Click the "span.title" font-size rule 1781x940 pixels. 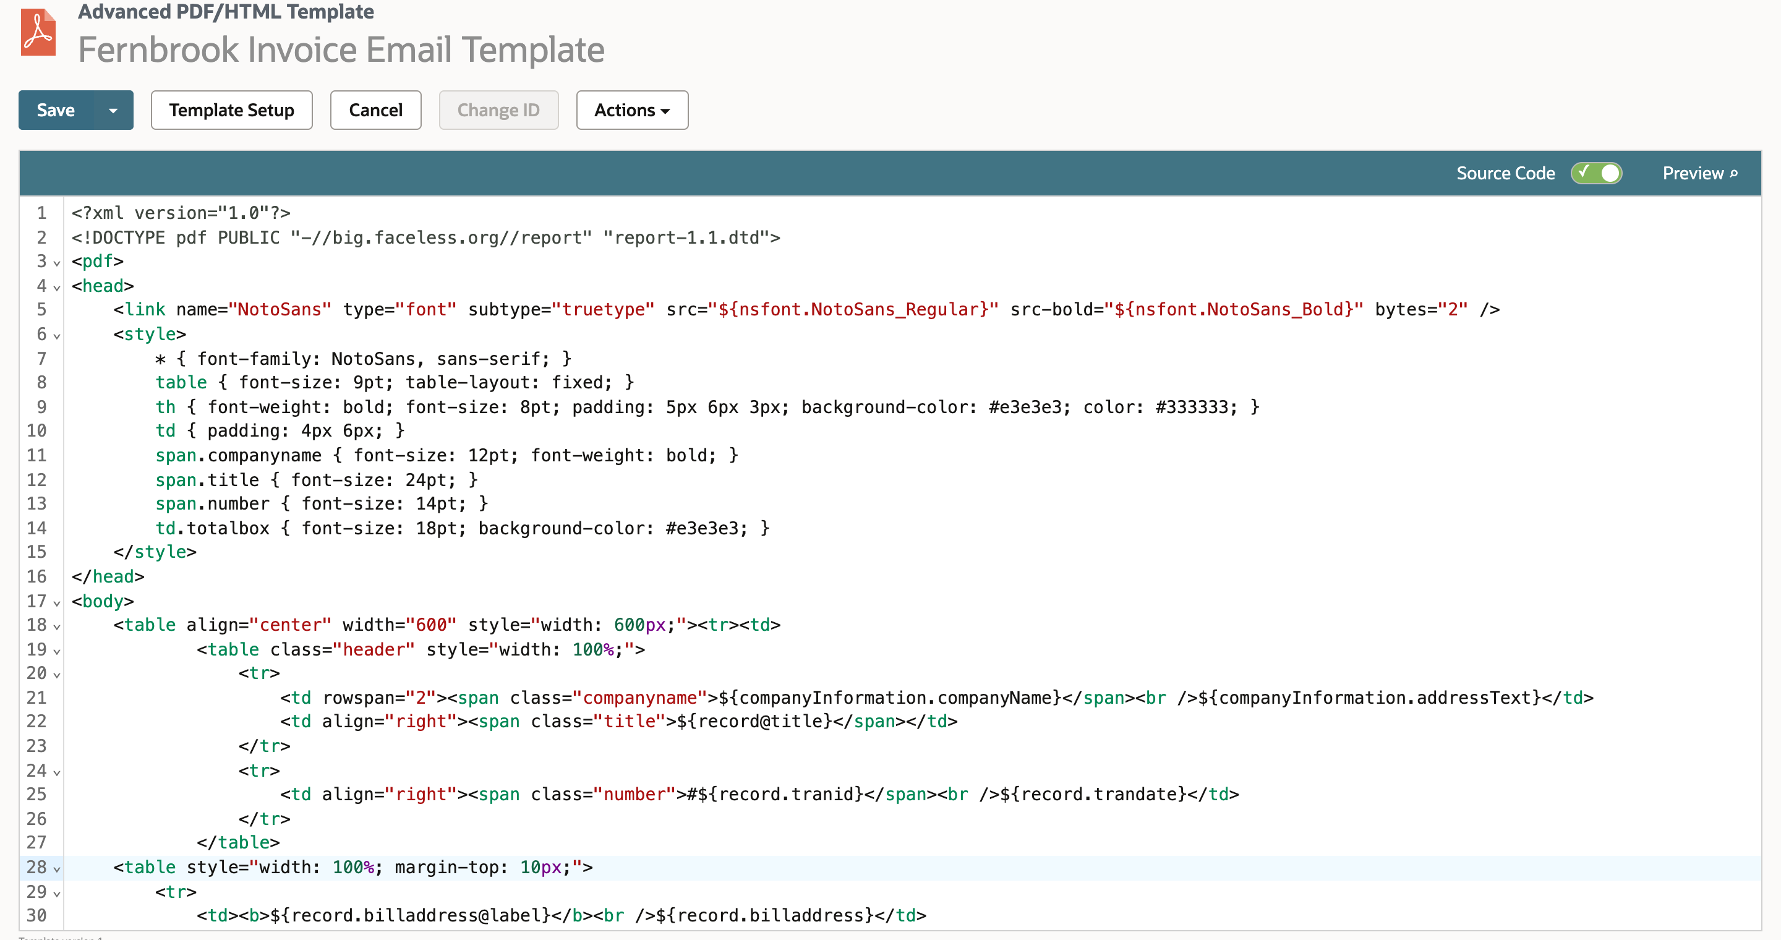click(x=317, y=480)
